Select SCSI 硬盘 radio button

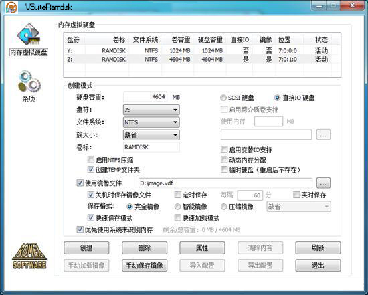[x=223, y=98]
